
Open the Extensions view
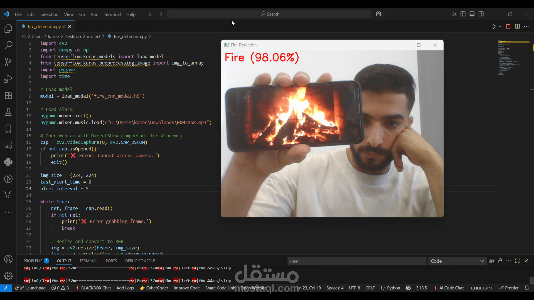[8, 95]
